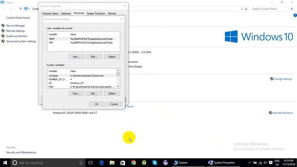The height and width of the screenshot is (167, 297).
Task: Open Task View from the taskbar
Action: point(90,163)
